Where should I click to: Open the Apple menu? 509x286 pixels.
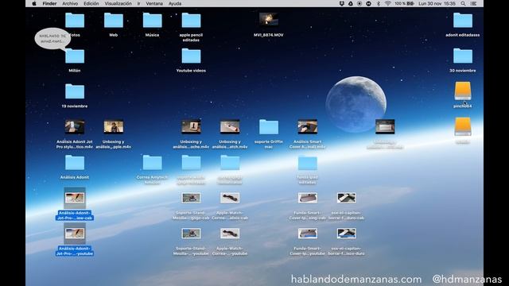click(x=33, y=3)
